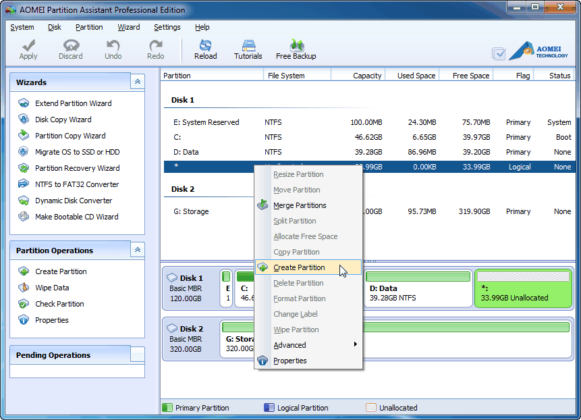Click the Apply checkmark toolbar icon
The height and width of the screenshot is (420, 581).
tap(28, 45)
